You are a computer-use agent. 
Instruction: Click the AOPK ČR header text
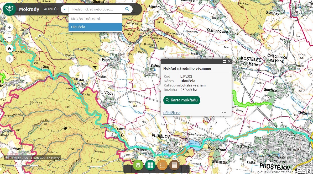coord(51,9)
